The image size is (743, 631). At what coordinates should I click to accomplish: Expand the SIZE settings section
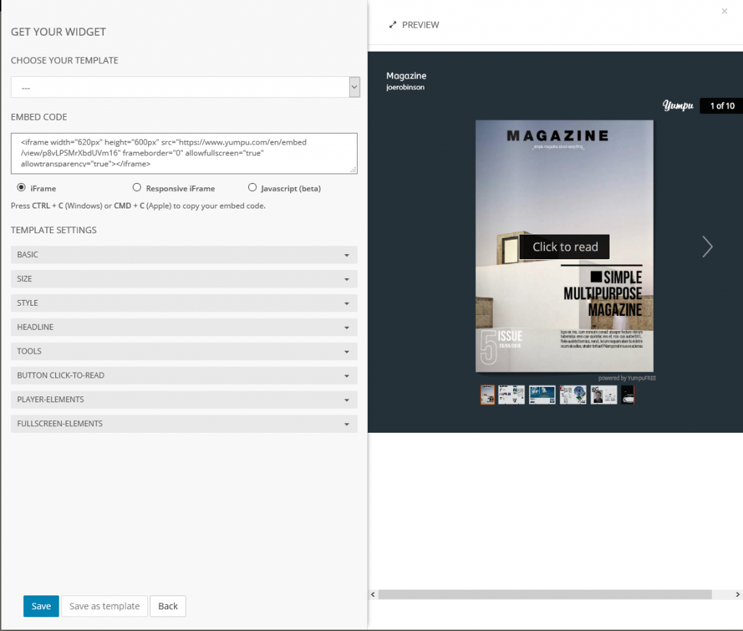(184, 279)
